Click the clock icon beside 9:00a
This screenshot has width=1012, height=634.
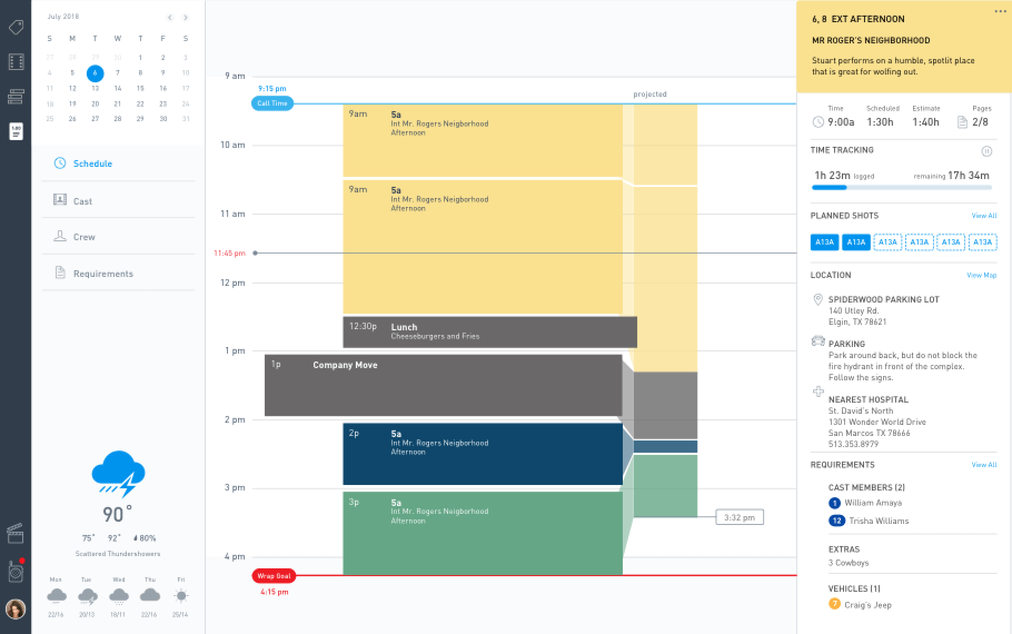pyautogui.click(x=818, y=122)
